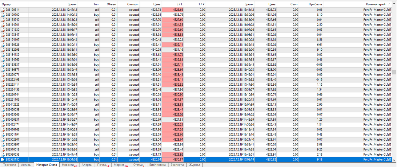Click the order icon of row 986180526
397x167 pixels.
(x=3, y=45)
